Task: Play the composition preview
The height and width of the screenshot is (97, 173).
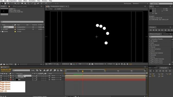Action: [x=156, y=30]
